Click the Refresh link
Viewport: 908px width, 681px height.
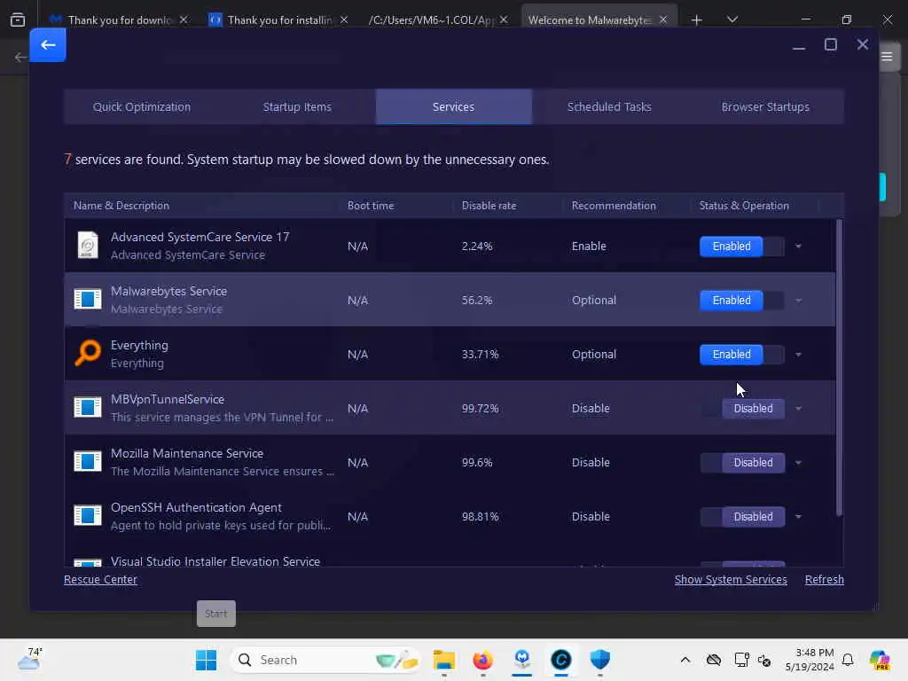[x=824, y=580]
